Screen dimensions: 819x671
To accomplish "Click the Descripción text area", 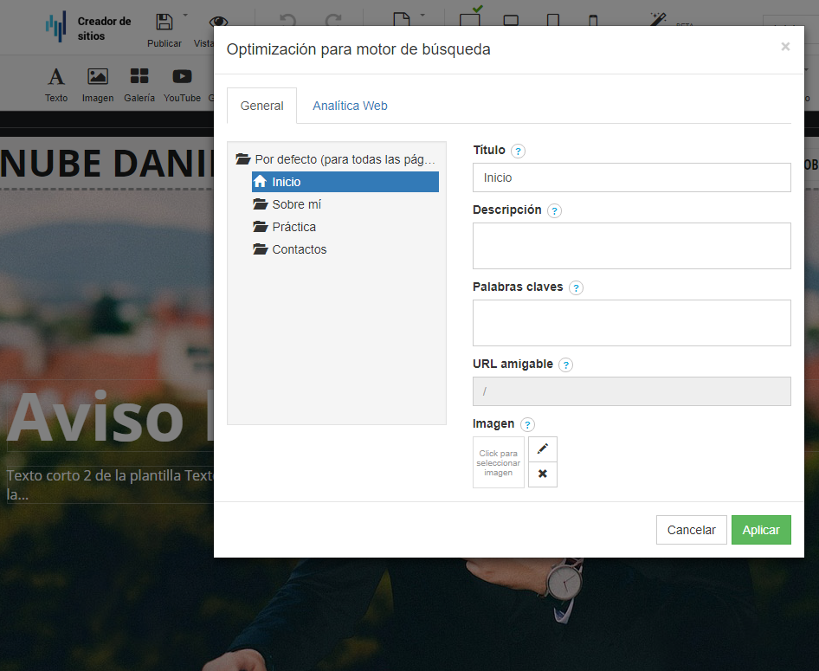I will tap(631, 246).
